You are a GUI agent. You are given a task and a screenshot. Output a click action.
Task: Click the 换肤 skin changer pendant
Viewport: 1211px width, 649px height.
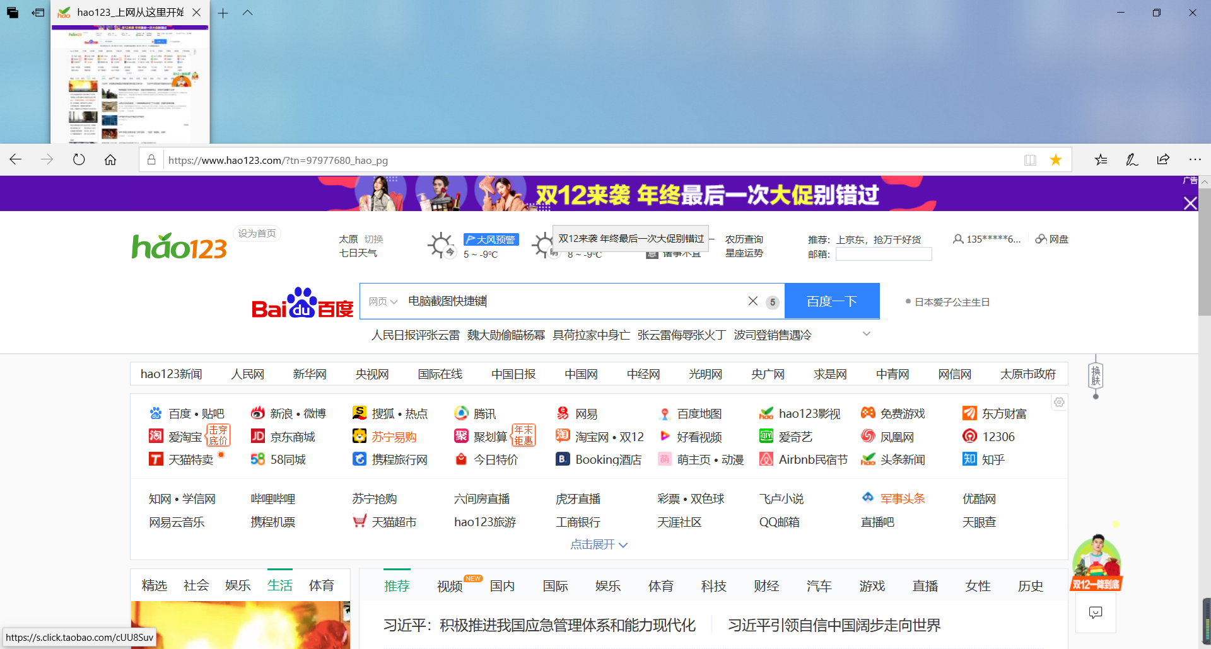(x=1096, y=376)
